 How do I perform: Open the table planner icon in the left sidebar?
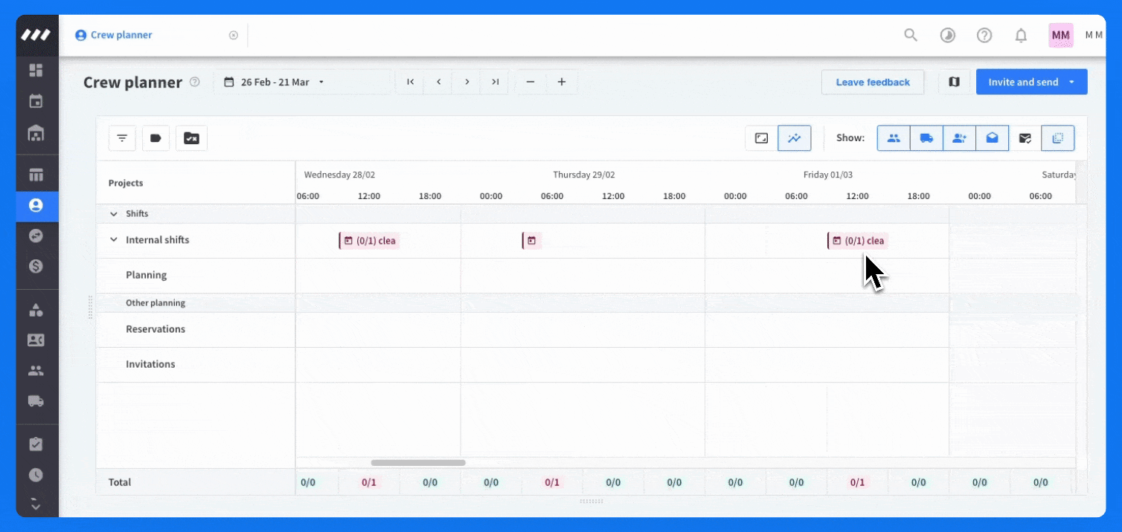(x=36, y=175)
